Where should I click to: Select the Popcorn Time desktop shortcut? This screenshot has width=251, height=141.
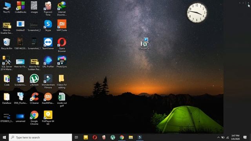click(x=48, y=9)
